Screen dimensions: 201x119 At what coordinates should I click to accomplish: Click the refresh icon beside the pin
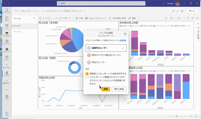(x=178, y=11)
